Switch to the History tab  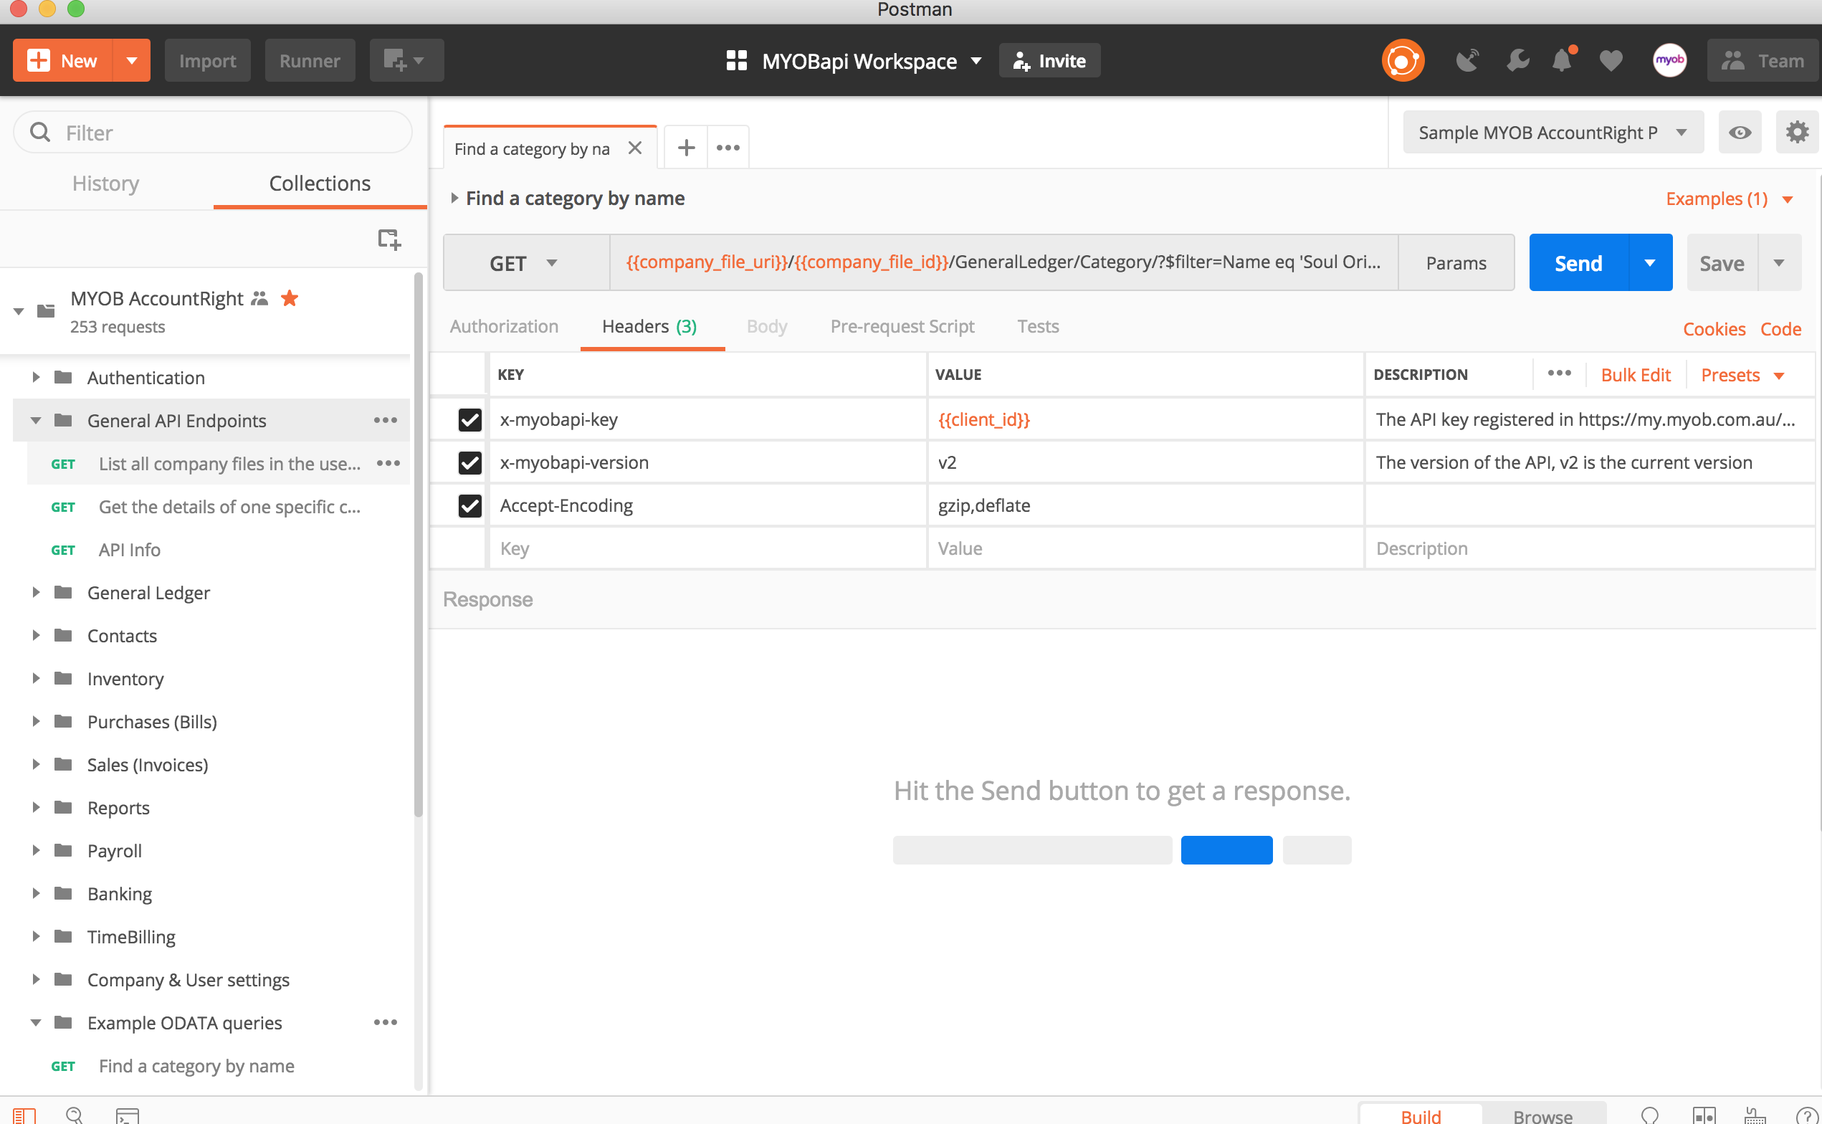pos(105,183)
